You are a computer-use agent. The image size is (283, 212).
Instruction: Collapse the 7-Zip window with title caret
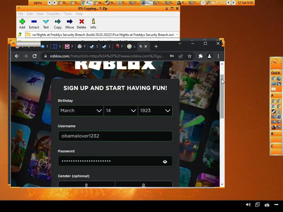click(19, 8)
